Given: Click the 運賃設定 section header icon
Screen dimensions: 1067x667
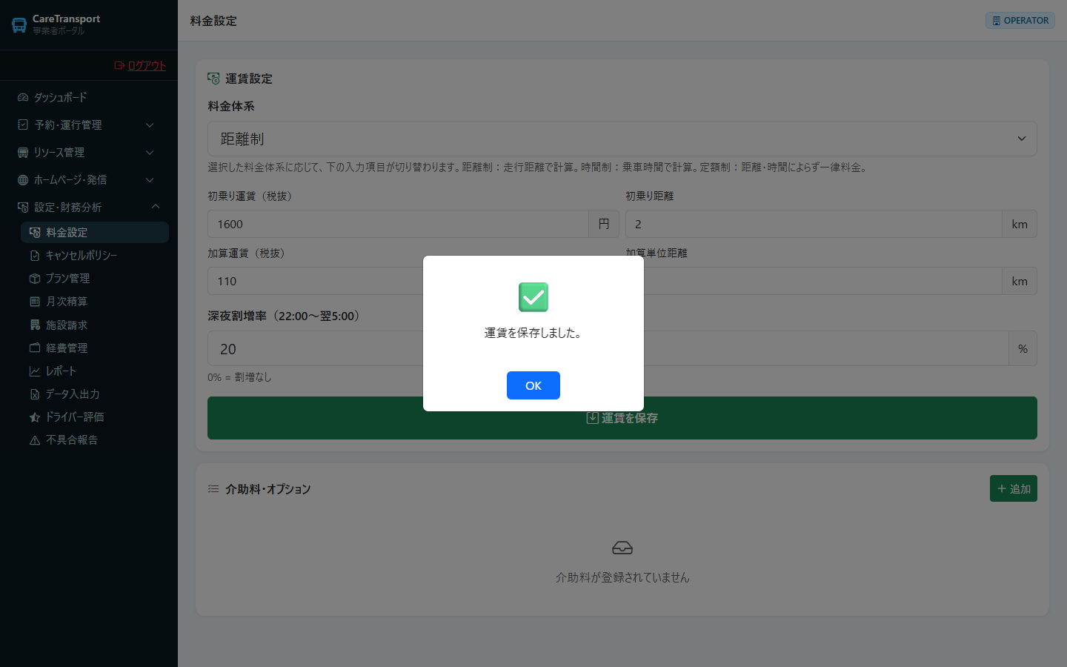Looking at the screenshot, I should click(213, 79).
